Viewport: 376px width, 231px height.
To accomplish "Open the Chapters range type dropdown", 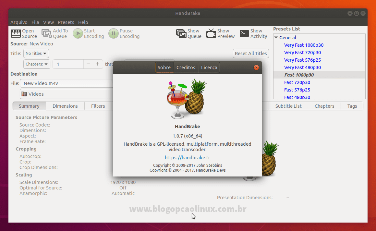I will click(37, 64).
